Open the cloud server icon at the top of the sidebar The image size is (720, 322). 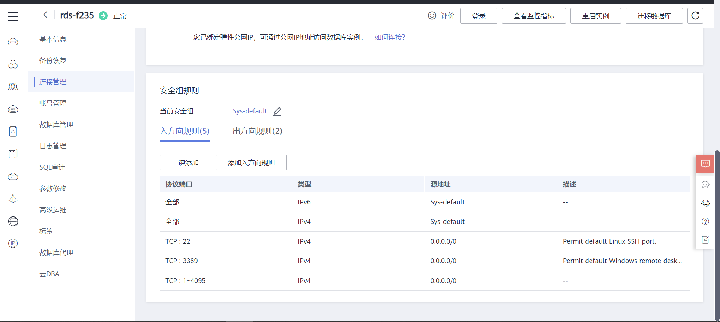13,42
